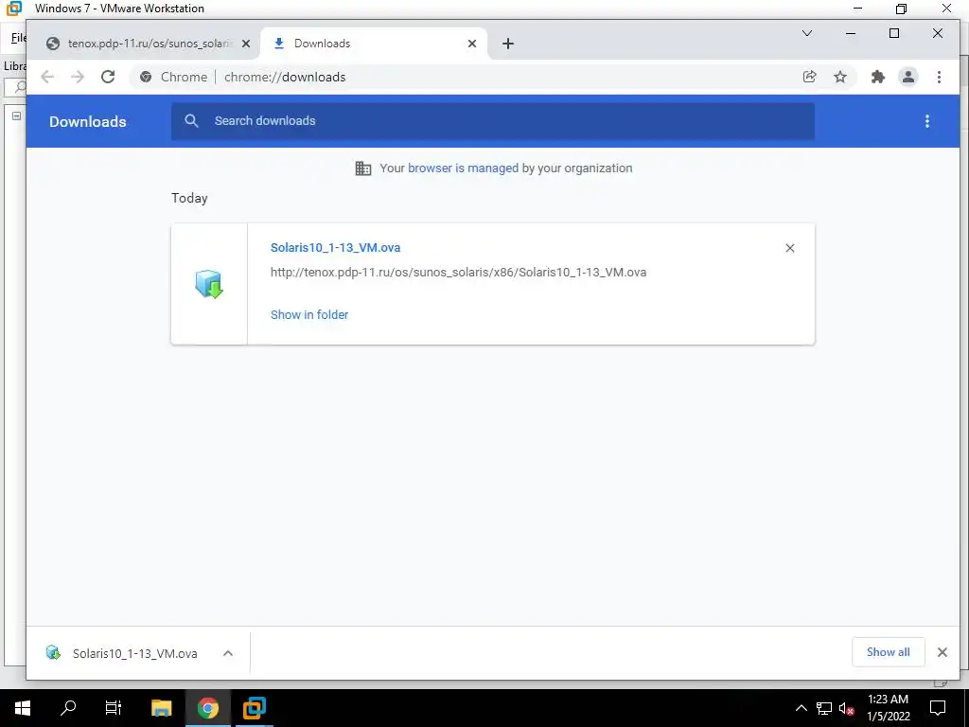Viewport: 969px width, 727px height.
Task: Collapse the VMware library tree node
Action: coord(17,115)
